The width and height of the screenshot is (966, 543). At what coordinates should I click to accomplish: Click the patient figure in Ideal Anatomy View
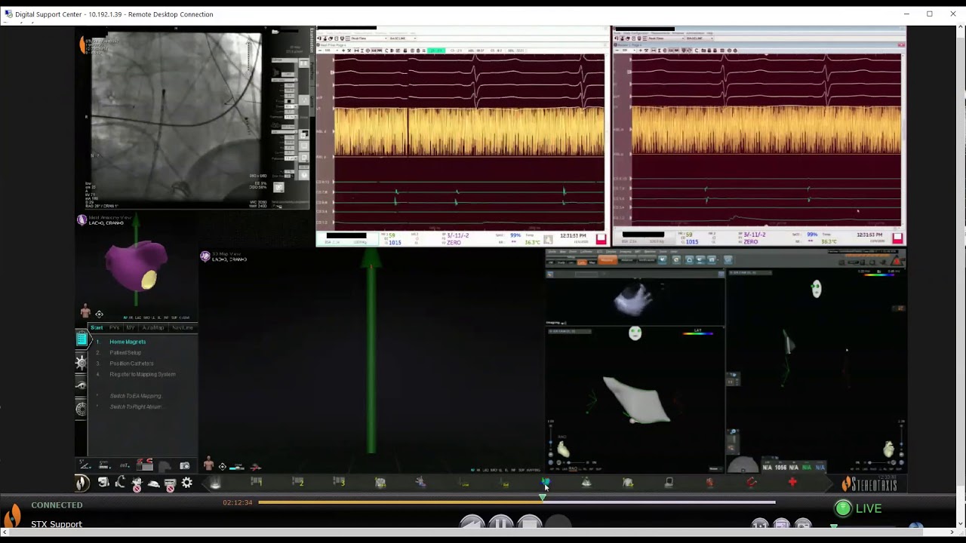click(85, 312)
